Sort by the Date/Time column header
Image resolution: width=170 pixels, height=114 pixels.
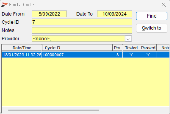pos(22,48)
